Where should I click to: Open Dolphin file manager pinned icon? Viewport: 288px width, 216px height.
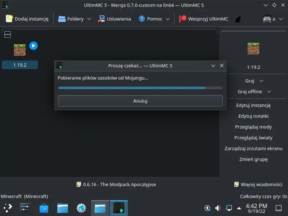[x=63, y=208]
